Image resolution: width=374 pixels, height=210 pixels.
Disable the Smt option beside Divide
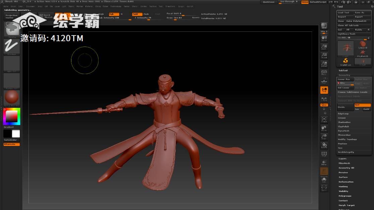[x=362, y=105]
